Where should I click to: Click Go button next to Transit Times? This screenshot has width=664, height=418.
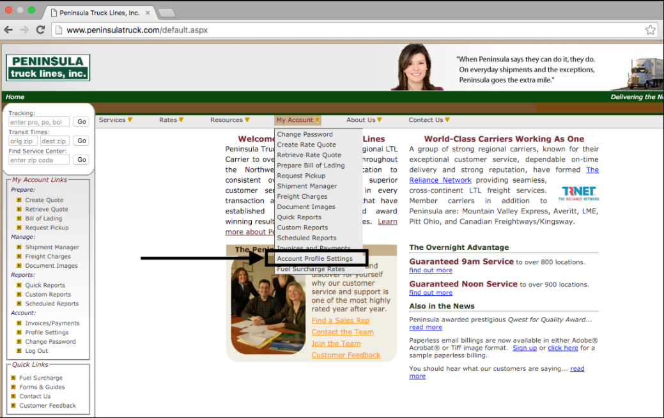(x=81, y=141)
